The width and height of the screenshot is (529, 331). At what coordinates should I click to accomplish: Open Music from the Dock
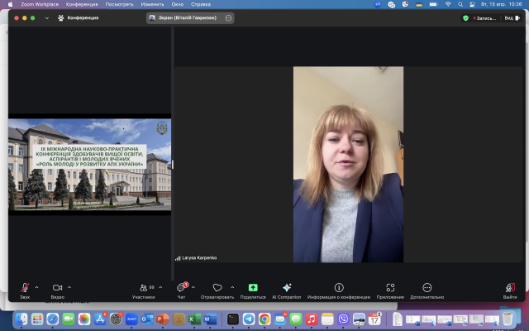(312, 319)
